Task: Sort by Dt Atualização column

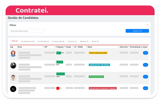Action: (x=135, y=47)
